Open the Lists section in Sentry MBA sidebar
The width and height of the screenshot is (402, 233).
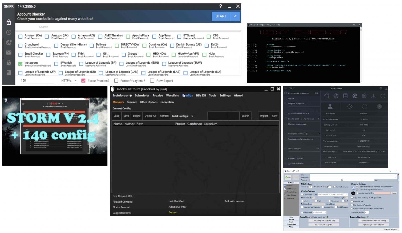tap(291, 217)
